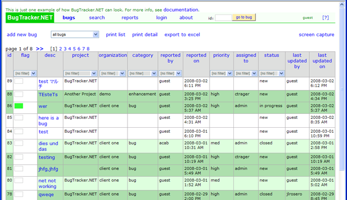This screenshot has width=347, height=200.
Task: Toggle the flag for bug 83
Action: 19,143
